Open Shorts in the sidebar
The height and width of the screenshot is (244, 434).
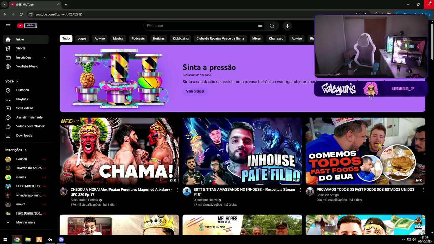pyautogui.click(x=26, y=48)
